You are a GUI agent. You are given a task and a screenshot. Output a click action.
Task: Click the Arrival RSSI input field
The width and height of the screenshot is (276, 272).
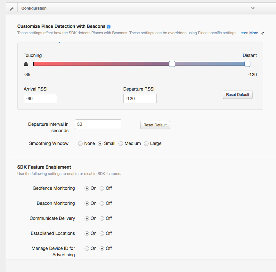click(x=40, y=99)
